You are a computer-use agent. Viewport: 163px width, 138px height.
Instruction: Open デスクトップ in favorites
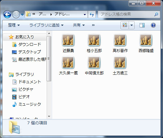pyautogui.click(x=27, y=52)
